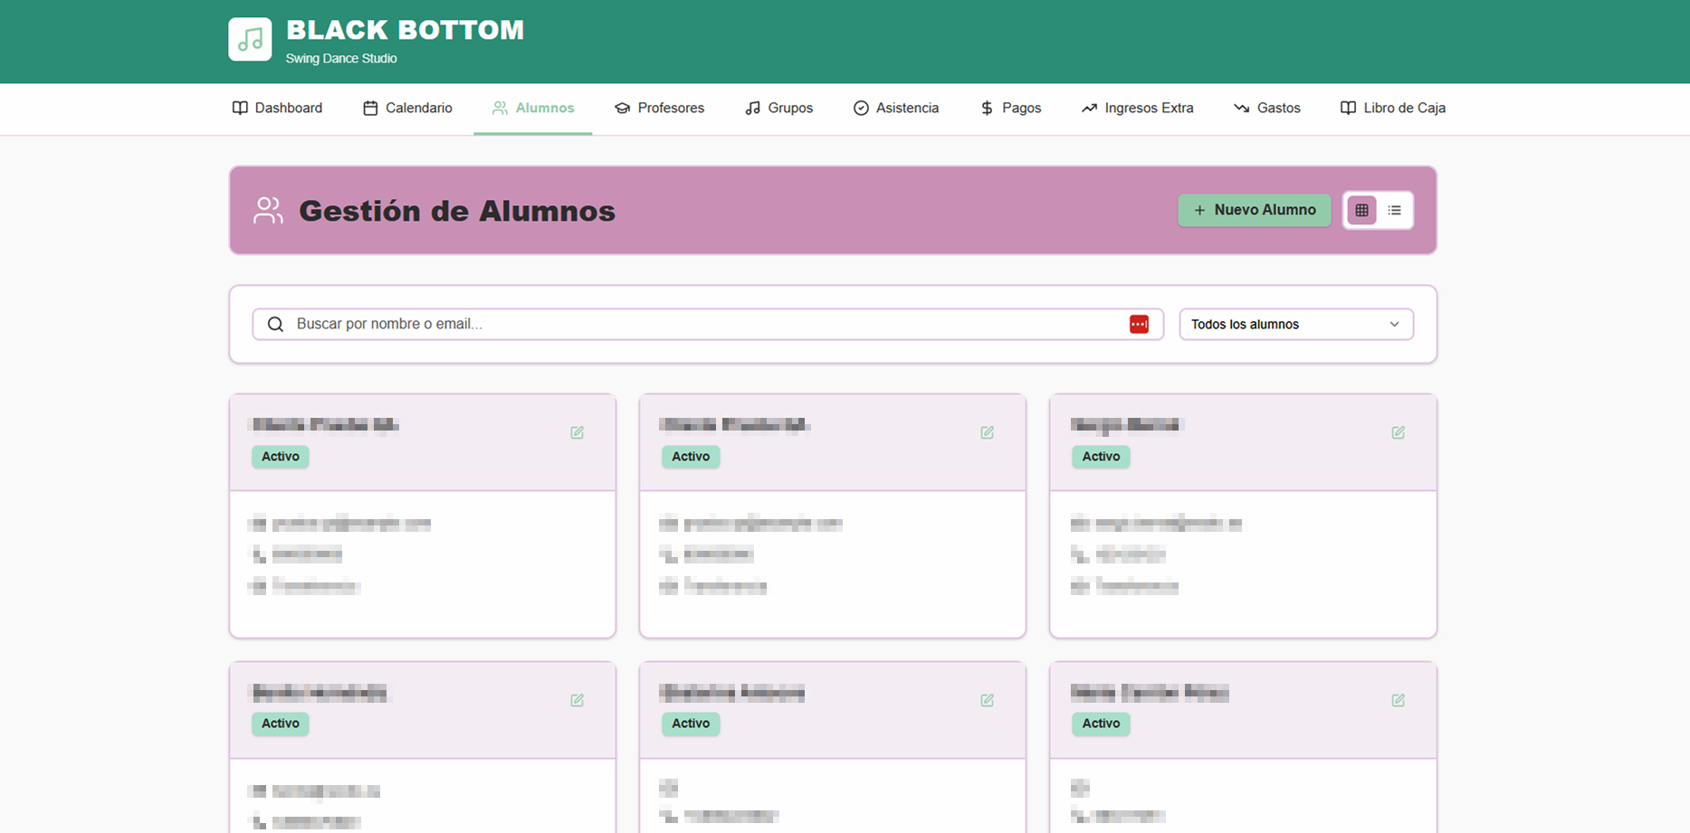Navigate to the Pagos tab
This screenshot has height=833, width=1690.
tap(1010, 109)
